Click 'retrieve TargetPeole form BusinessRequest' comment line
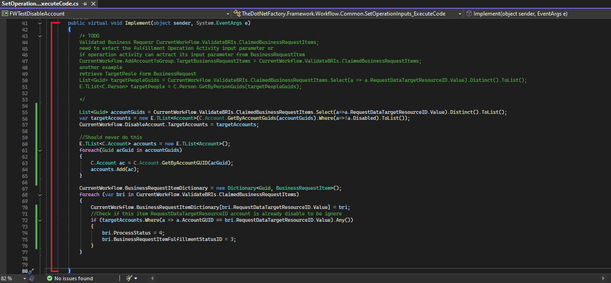 click(x=138, y=74)
